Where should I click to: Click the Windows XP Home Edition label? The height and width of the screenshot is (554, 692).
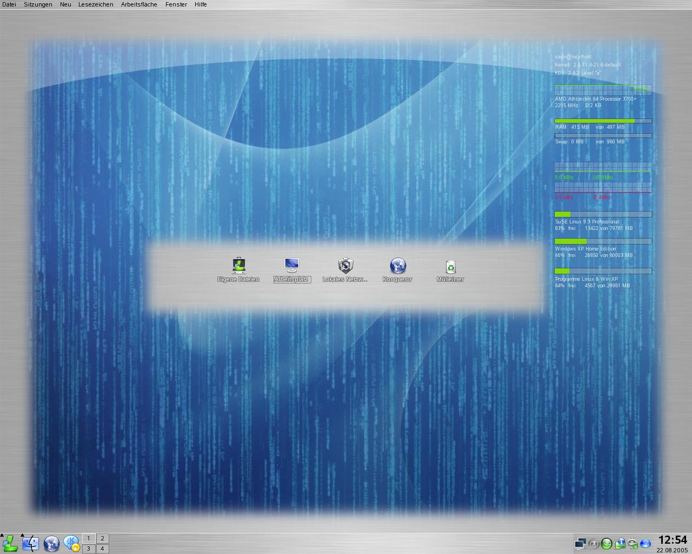tap(586, 249)
